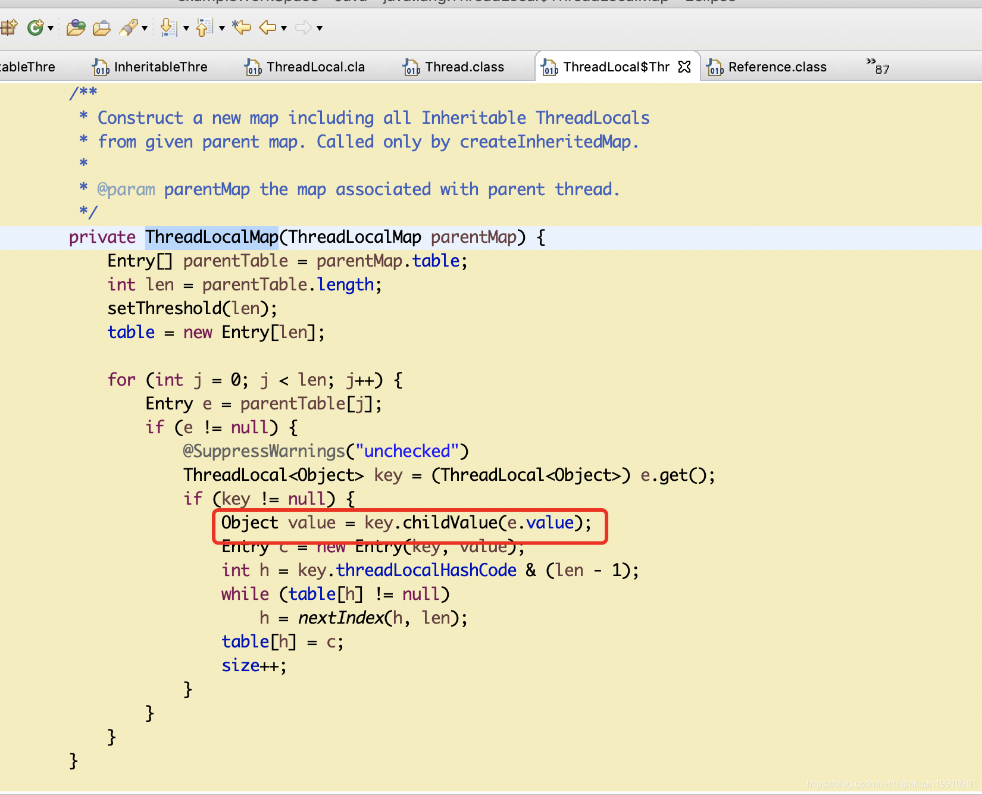982x795 pixels.
Task: Click the class file icon on Reference.class tab
Action: point(715,67)
